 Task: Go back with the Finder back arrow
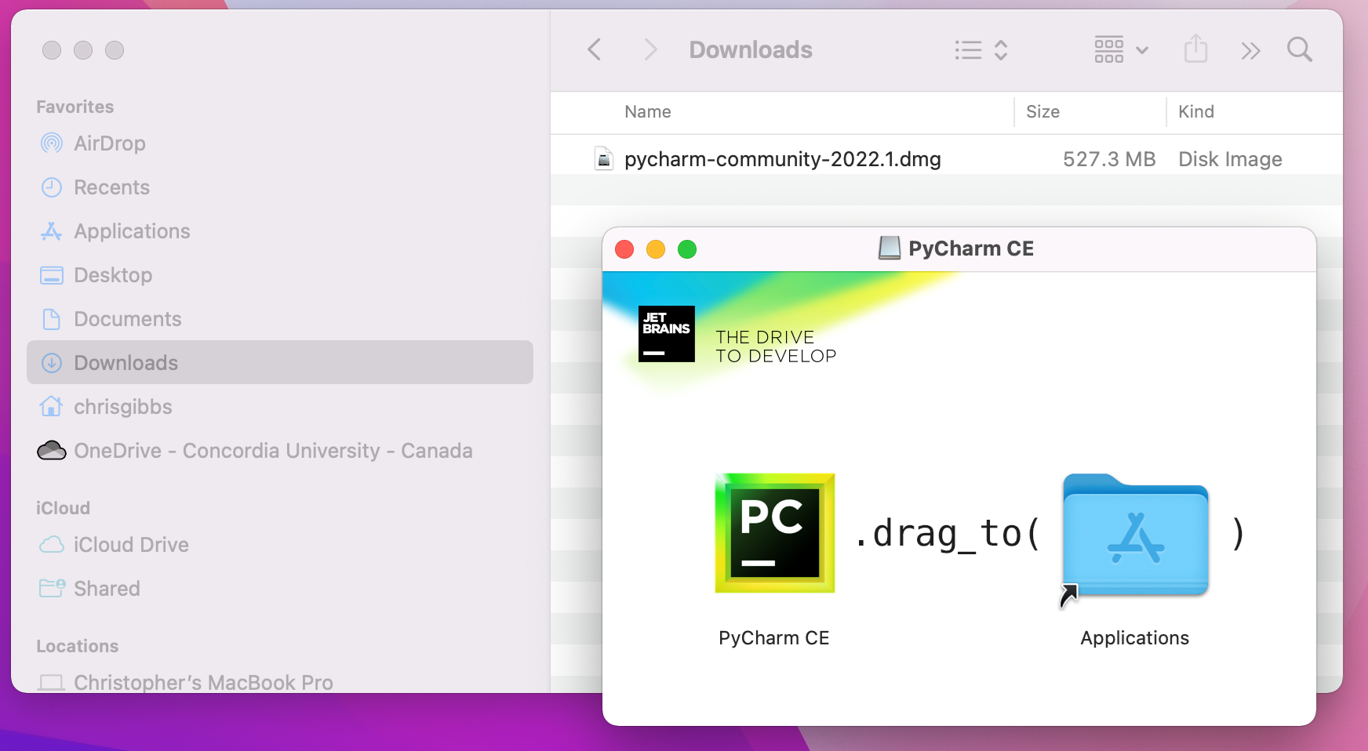[x=595, y=50]
